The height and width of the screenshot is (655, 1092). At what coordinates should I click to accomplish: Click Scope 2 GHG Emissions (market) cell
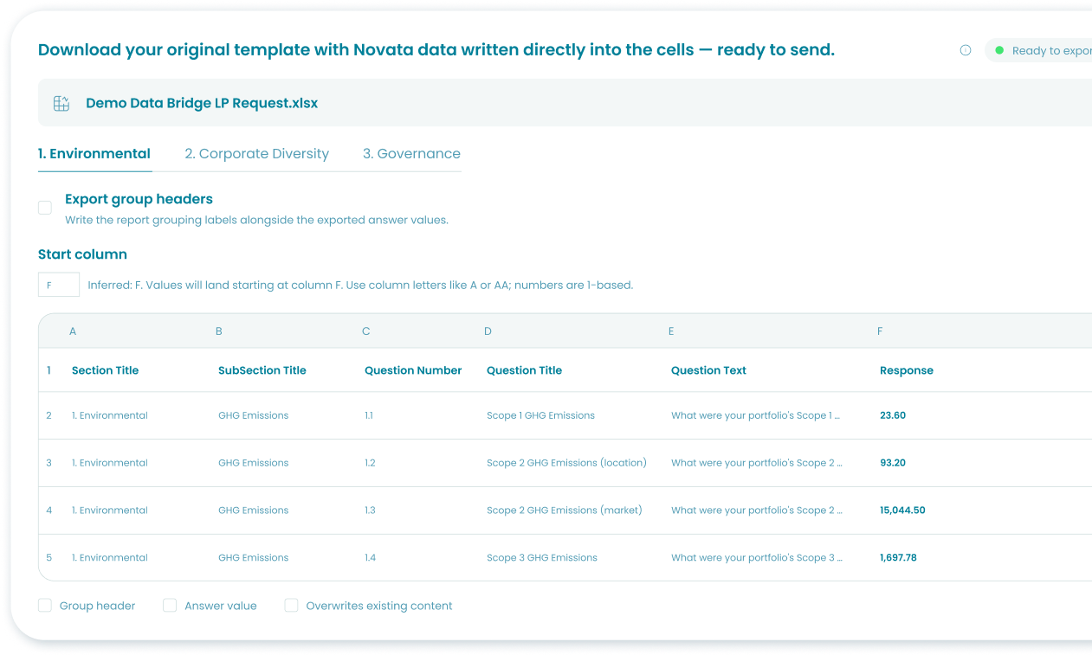[x=565, y=511]
